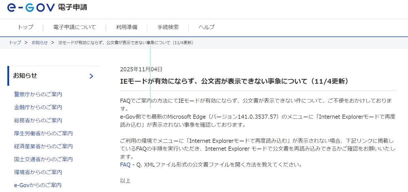
Task: Go to the 手続検索 menu item
Action: coord(168,27)
